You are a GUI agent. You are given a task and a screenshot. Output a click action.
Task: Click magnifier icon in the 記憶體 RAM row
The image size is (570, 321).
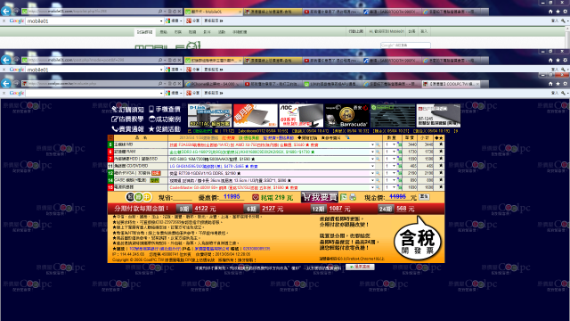pos(378,152)
